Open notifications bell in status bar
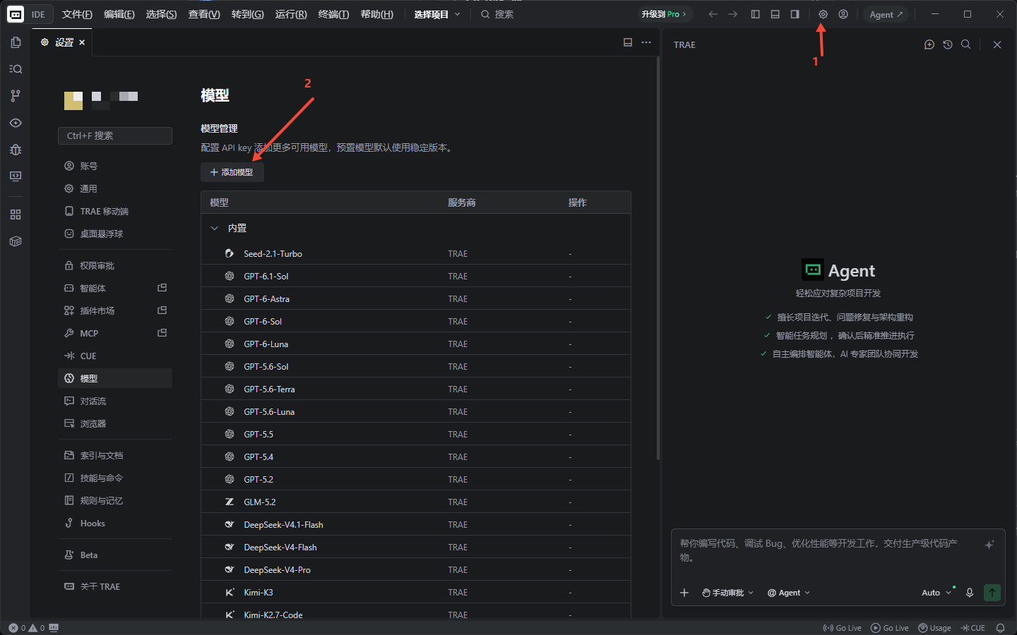The image size is (1017, 635). click(x=1000, y=628)
